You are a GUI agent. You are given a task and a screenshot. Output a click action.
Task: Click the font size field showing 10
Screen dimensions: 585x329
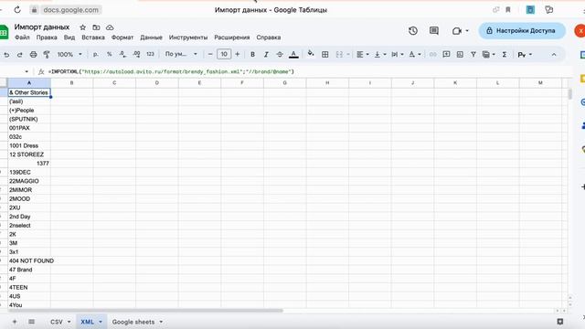pyautogui.click(x=224, y=55)
